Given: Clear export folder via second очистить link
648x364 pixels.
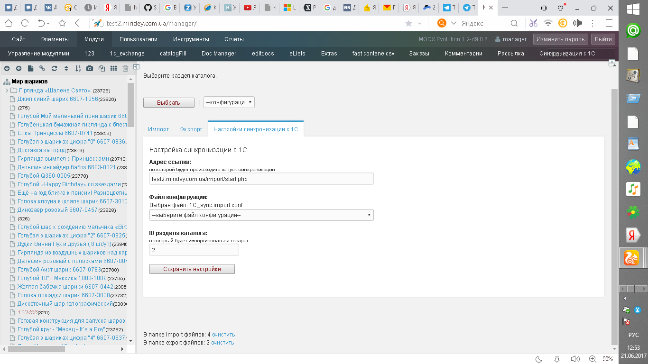Looking at the screenshot, I should [222, 342].
